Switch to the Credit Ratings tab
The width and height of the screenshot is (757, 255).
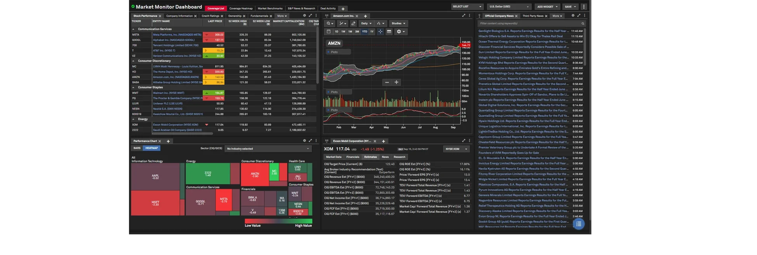[210, 16]
